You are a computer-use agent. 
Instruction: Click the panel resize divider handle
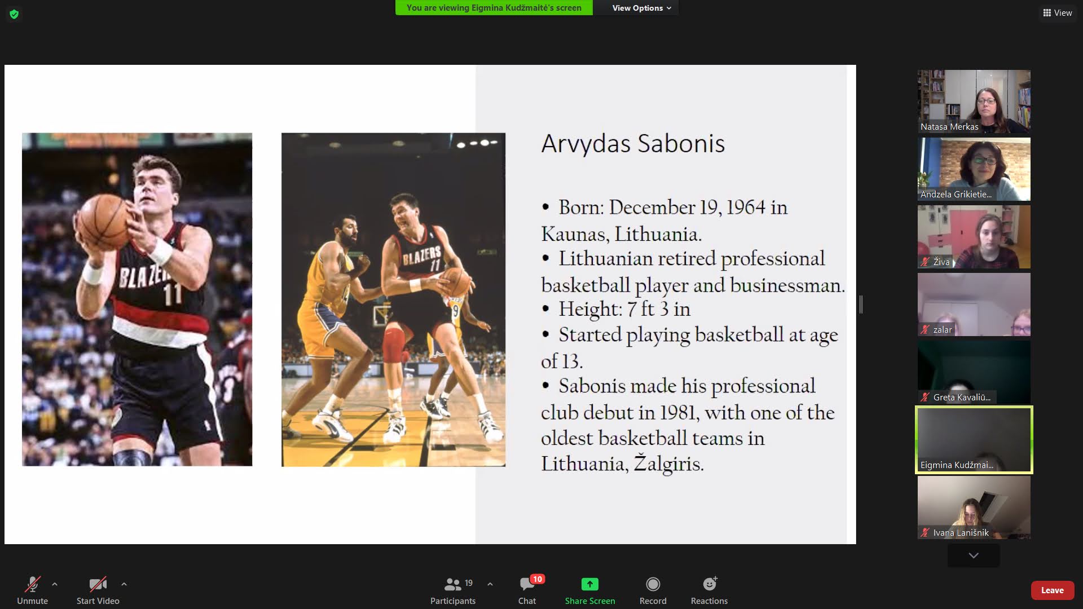click(861, 304)
